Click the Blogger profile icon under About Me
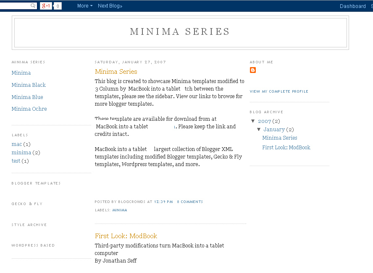 pos(253,70)
